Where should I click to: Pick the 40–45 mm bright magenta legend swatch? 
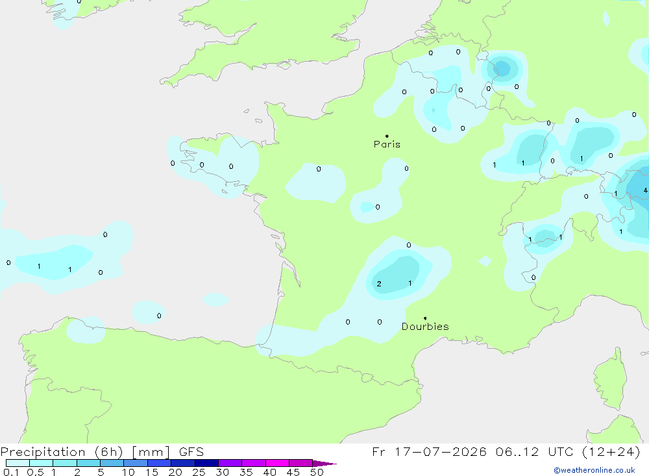click(277, 463)
